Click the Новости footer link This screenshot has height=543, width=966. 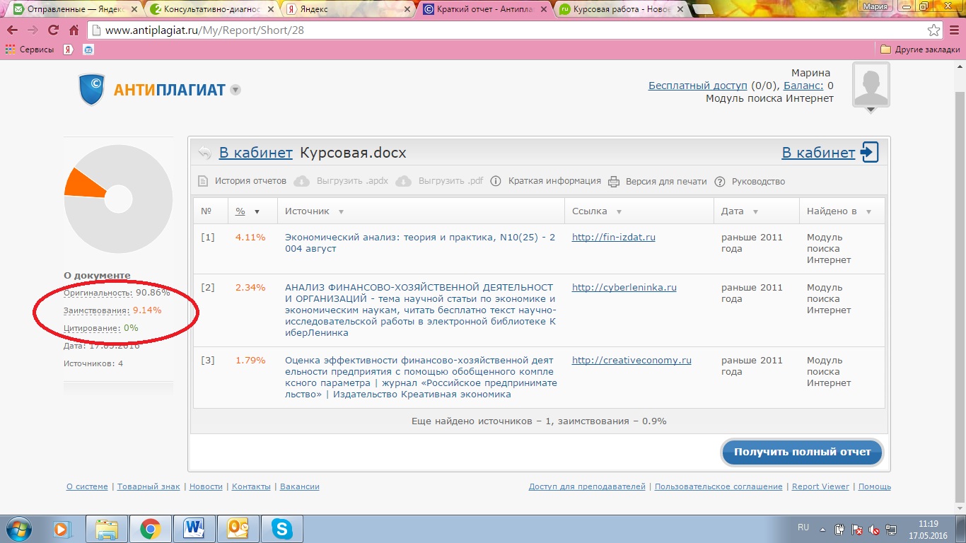(x=206, y=486)
